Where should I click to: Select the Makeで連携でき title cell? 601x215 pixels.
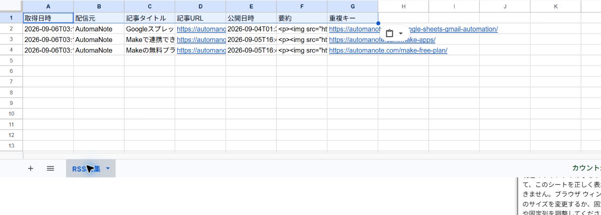click(150, 39)
